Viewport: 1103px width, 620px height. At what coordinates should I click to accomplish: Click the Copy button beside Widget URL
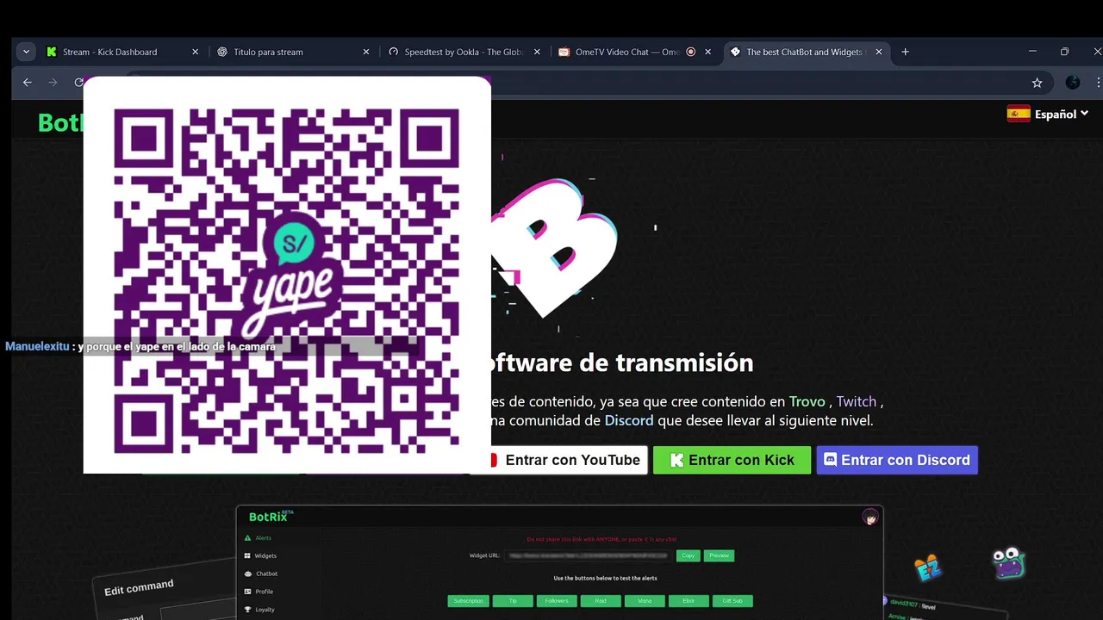pyautogui.click(x=688, y=555)
